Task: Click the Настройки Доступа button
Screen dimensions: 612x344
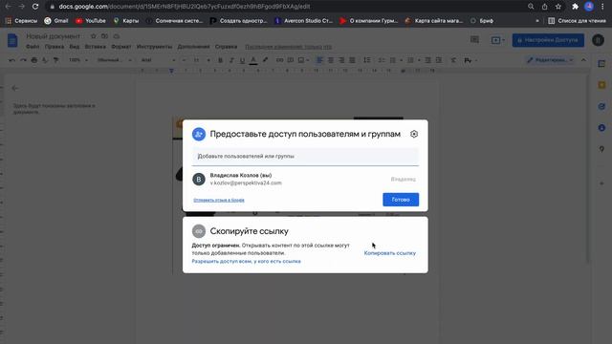Action: coord(548,40)
